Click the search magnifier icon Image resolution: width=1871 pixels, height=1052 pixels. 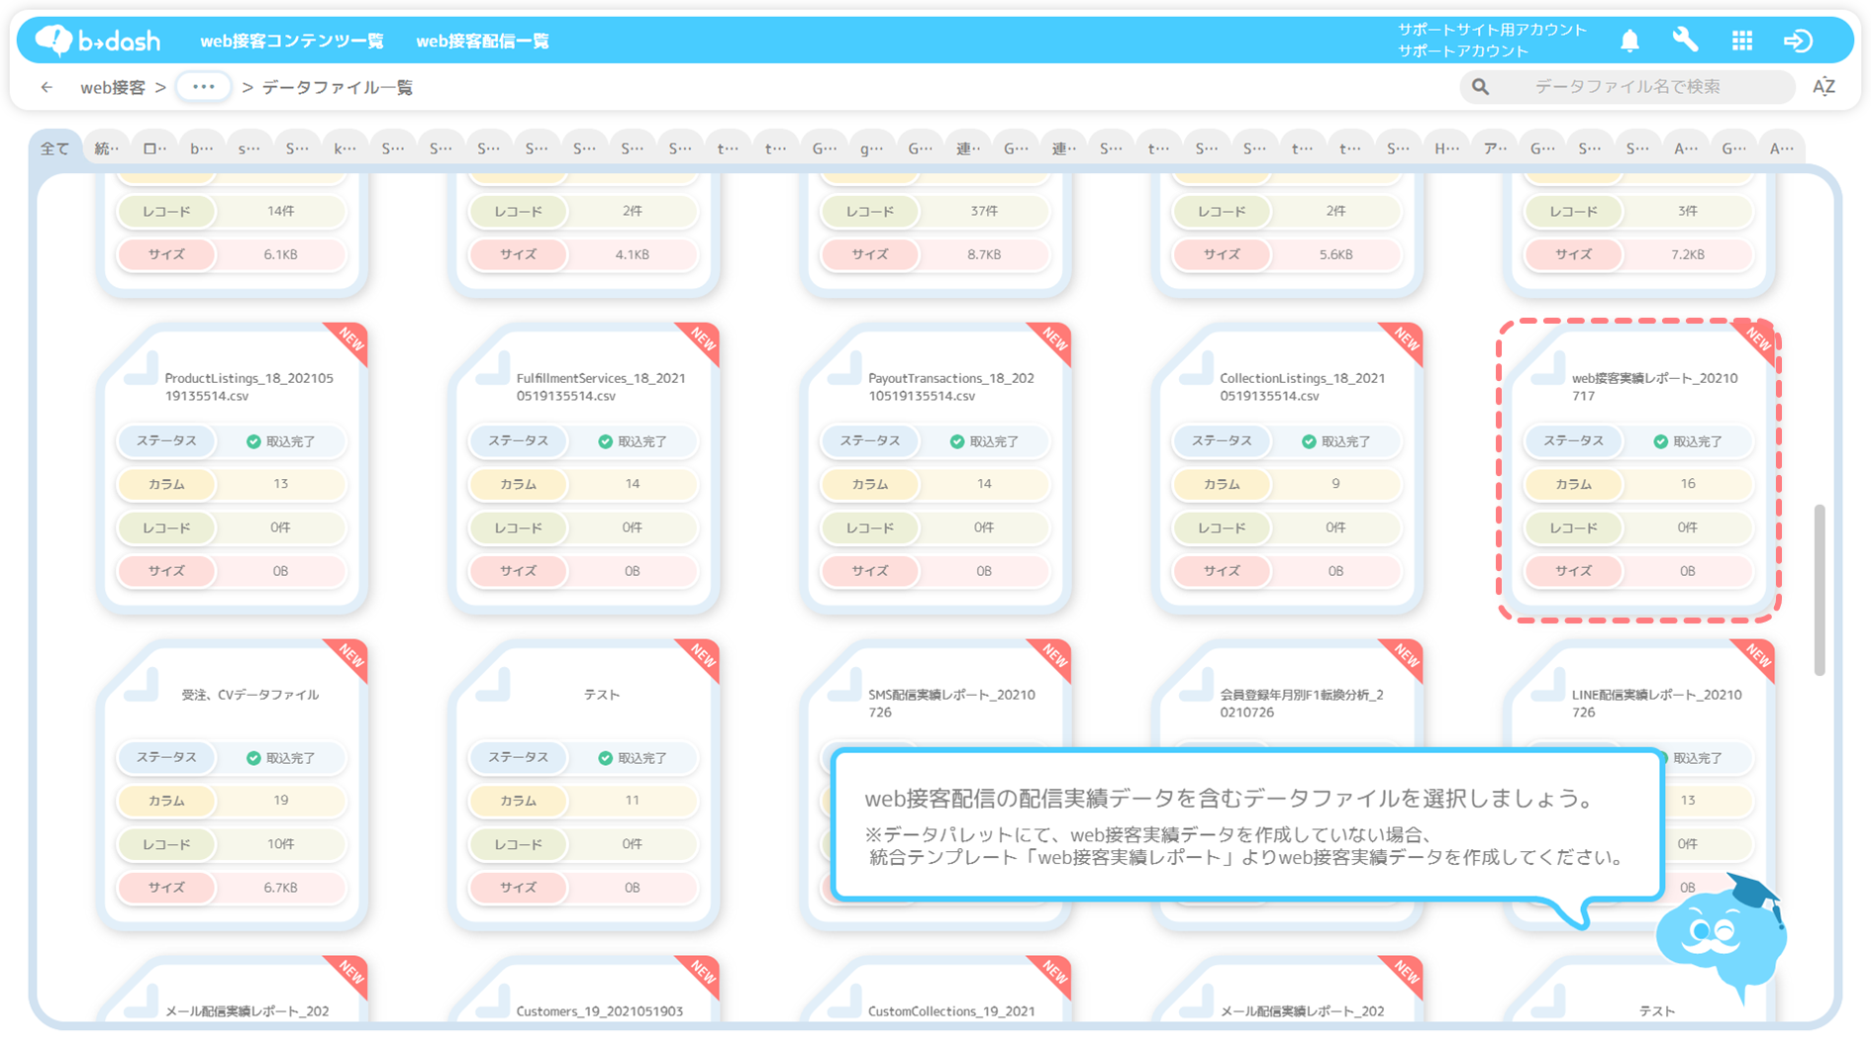click(x=1480, y=87)
